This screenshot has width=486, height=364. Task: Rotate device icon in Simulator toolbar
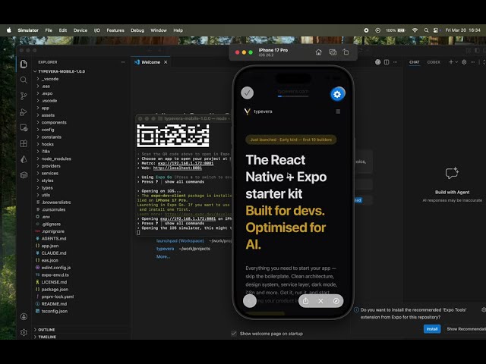coord(346,52)
